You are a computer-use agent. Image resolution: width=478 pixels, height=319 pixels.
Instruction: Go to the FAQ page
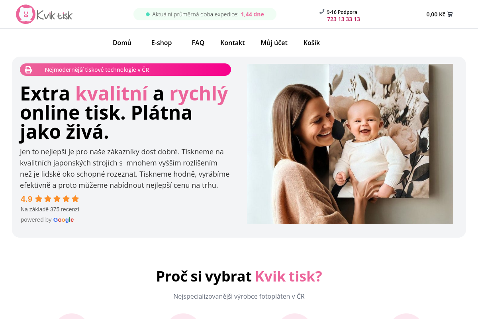tap(198, 43)
